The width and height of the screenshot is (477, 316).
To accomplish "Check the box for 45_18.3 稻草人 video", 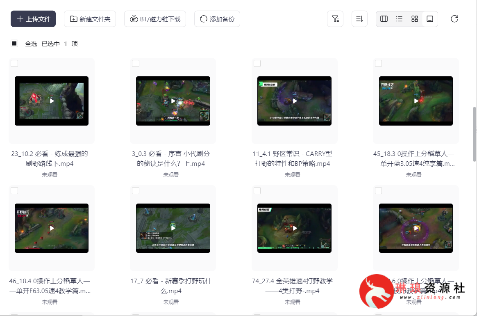I will (378, 63).
